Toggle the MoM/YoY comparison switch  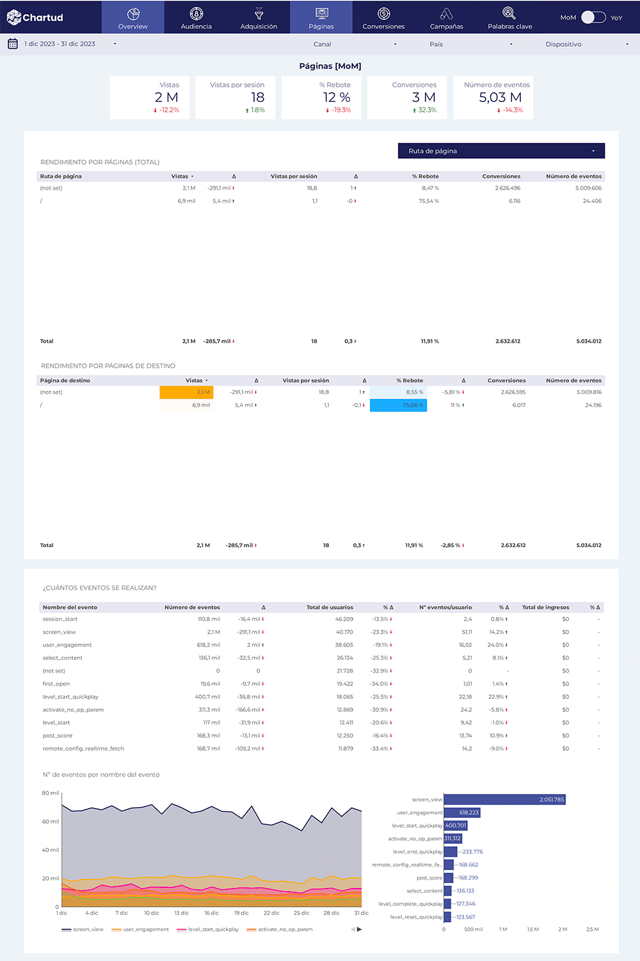coord(593,17)
